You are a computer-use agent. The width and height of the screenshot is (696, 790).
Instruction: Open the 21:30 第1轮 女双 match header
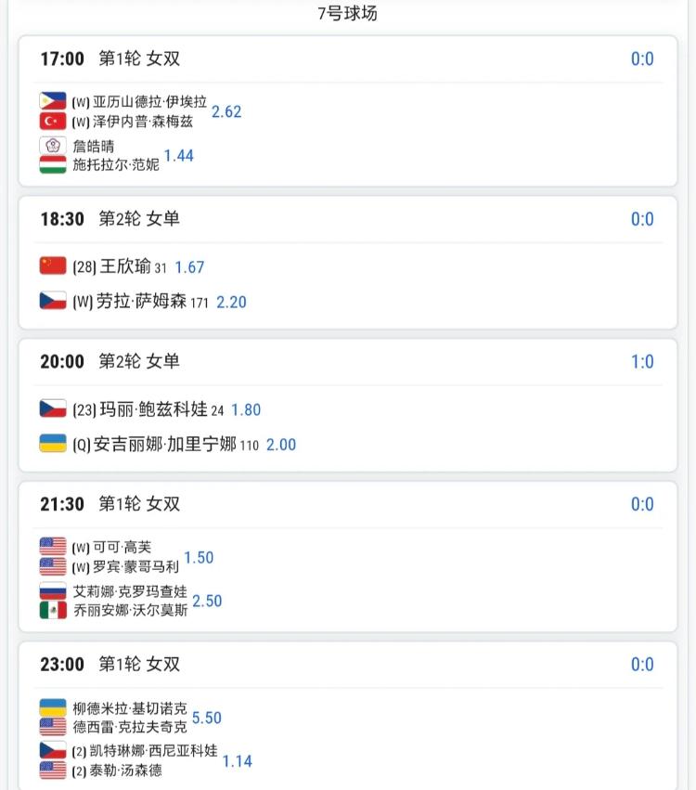110,504
